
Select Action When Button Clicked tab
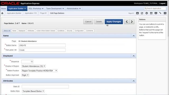click(x=46, y=31)
